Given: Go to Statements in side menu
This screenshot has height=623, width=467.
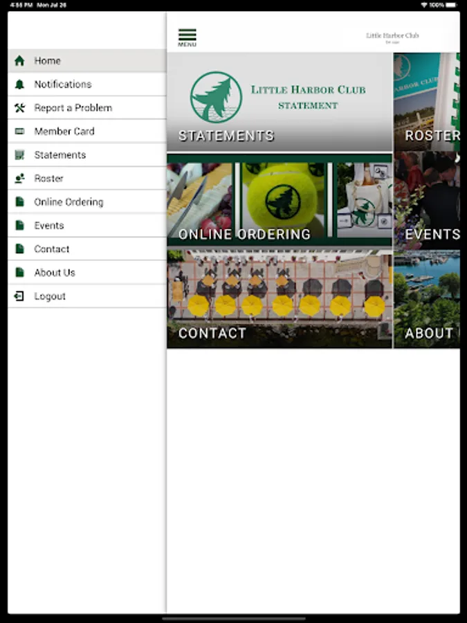Looking at the screenshot, I should click(87, 154).
